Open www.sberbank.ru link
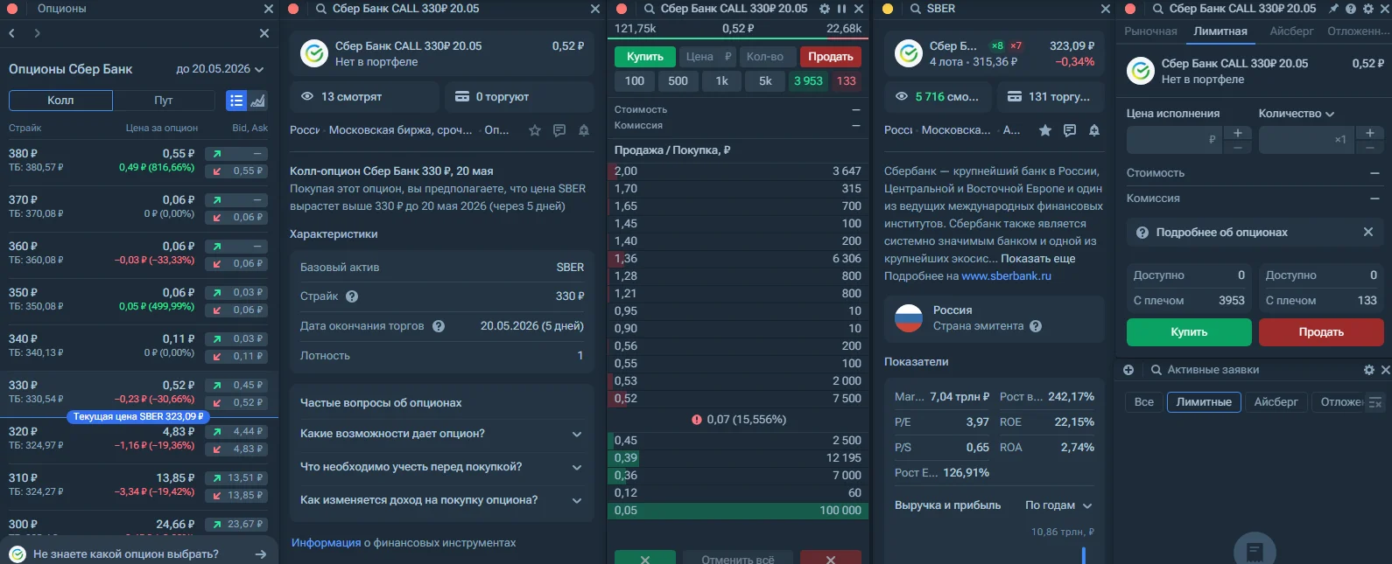The image size is (1392, 564). pos(1006,276)
